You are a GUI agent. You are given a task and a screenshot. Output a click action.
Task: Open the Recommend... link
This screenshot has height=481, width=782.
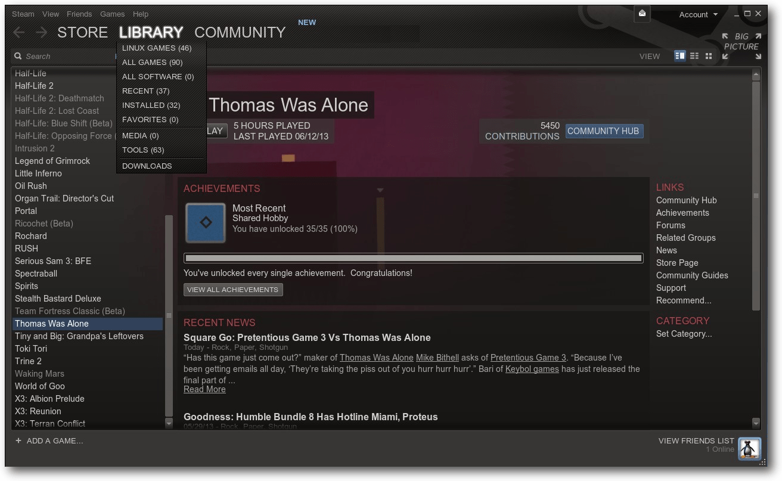click(x=684, y=300)
